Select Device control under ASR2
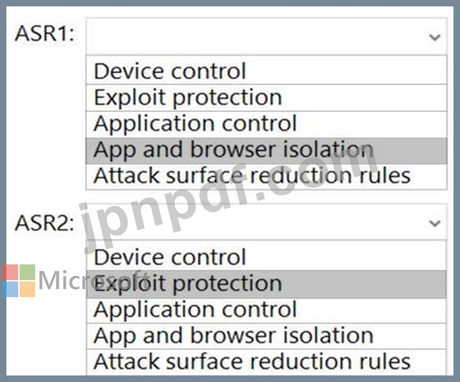 tap(266, 257)
